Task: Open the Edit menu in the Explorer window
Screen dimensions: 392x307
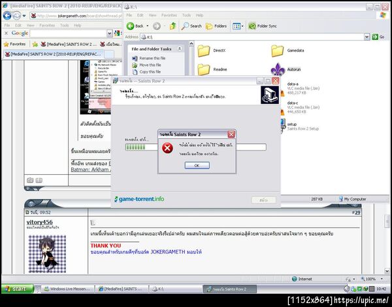Action: pos(140,15)
